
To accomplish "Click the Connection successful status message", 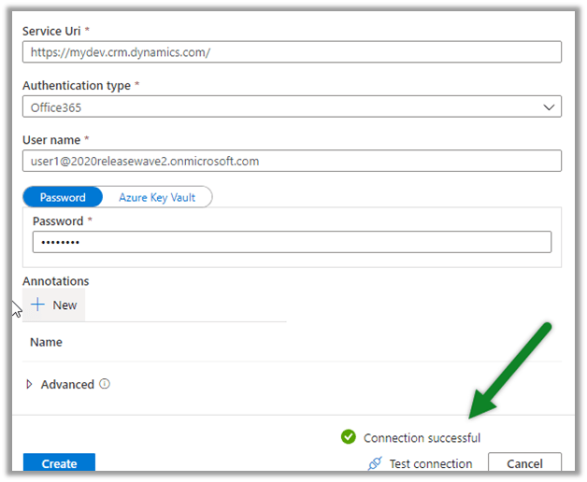I will click(422, 437).
